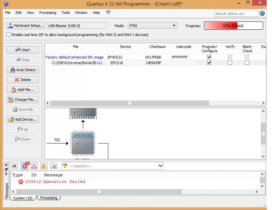Screen dimensions: 272x210
Task: Show all messages with the All button
Action: tap(15, 166)
